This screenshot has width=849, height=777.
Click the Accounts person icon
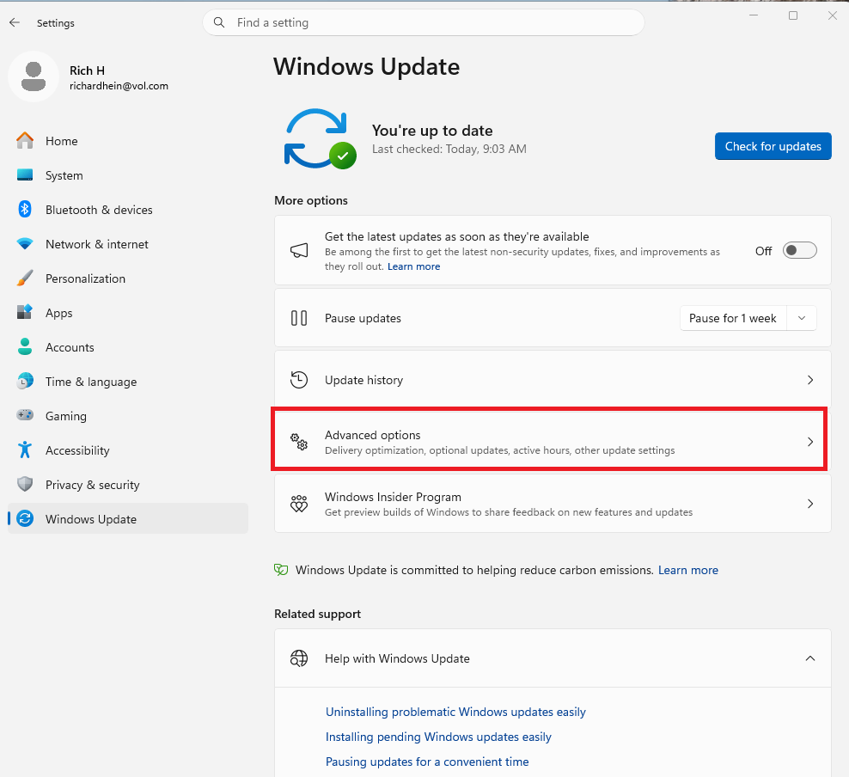pyautogui.click(x=25, y=347)
